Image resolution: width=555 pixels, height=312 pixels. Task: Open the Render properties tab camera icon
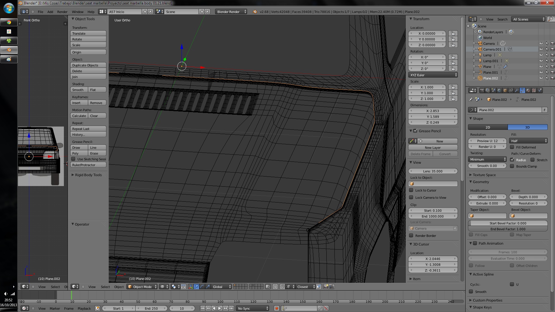tap(482, 90)
